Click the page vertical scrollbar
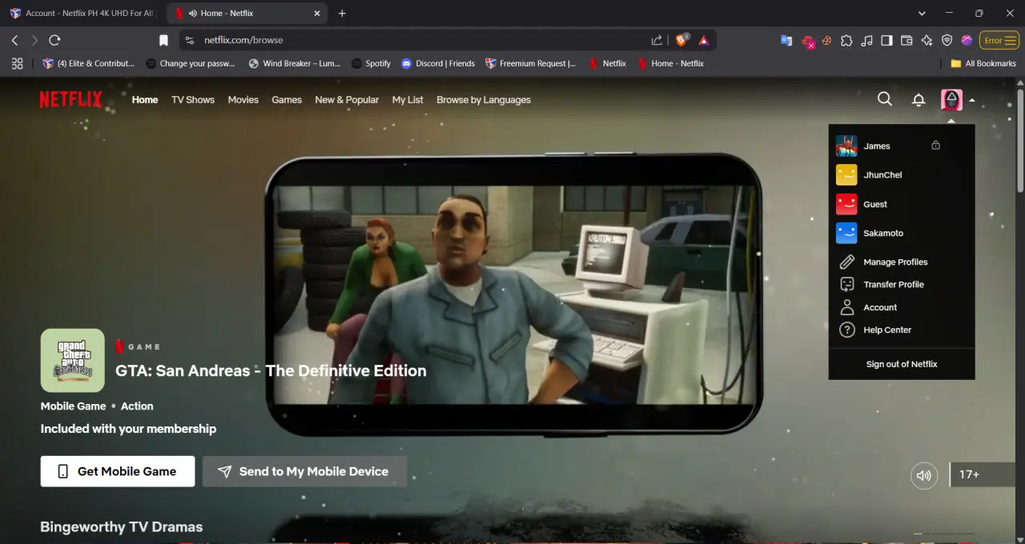Screen dimensions: 1025x544 [x=1020, y=136]
